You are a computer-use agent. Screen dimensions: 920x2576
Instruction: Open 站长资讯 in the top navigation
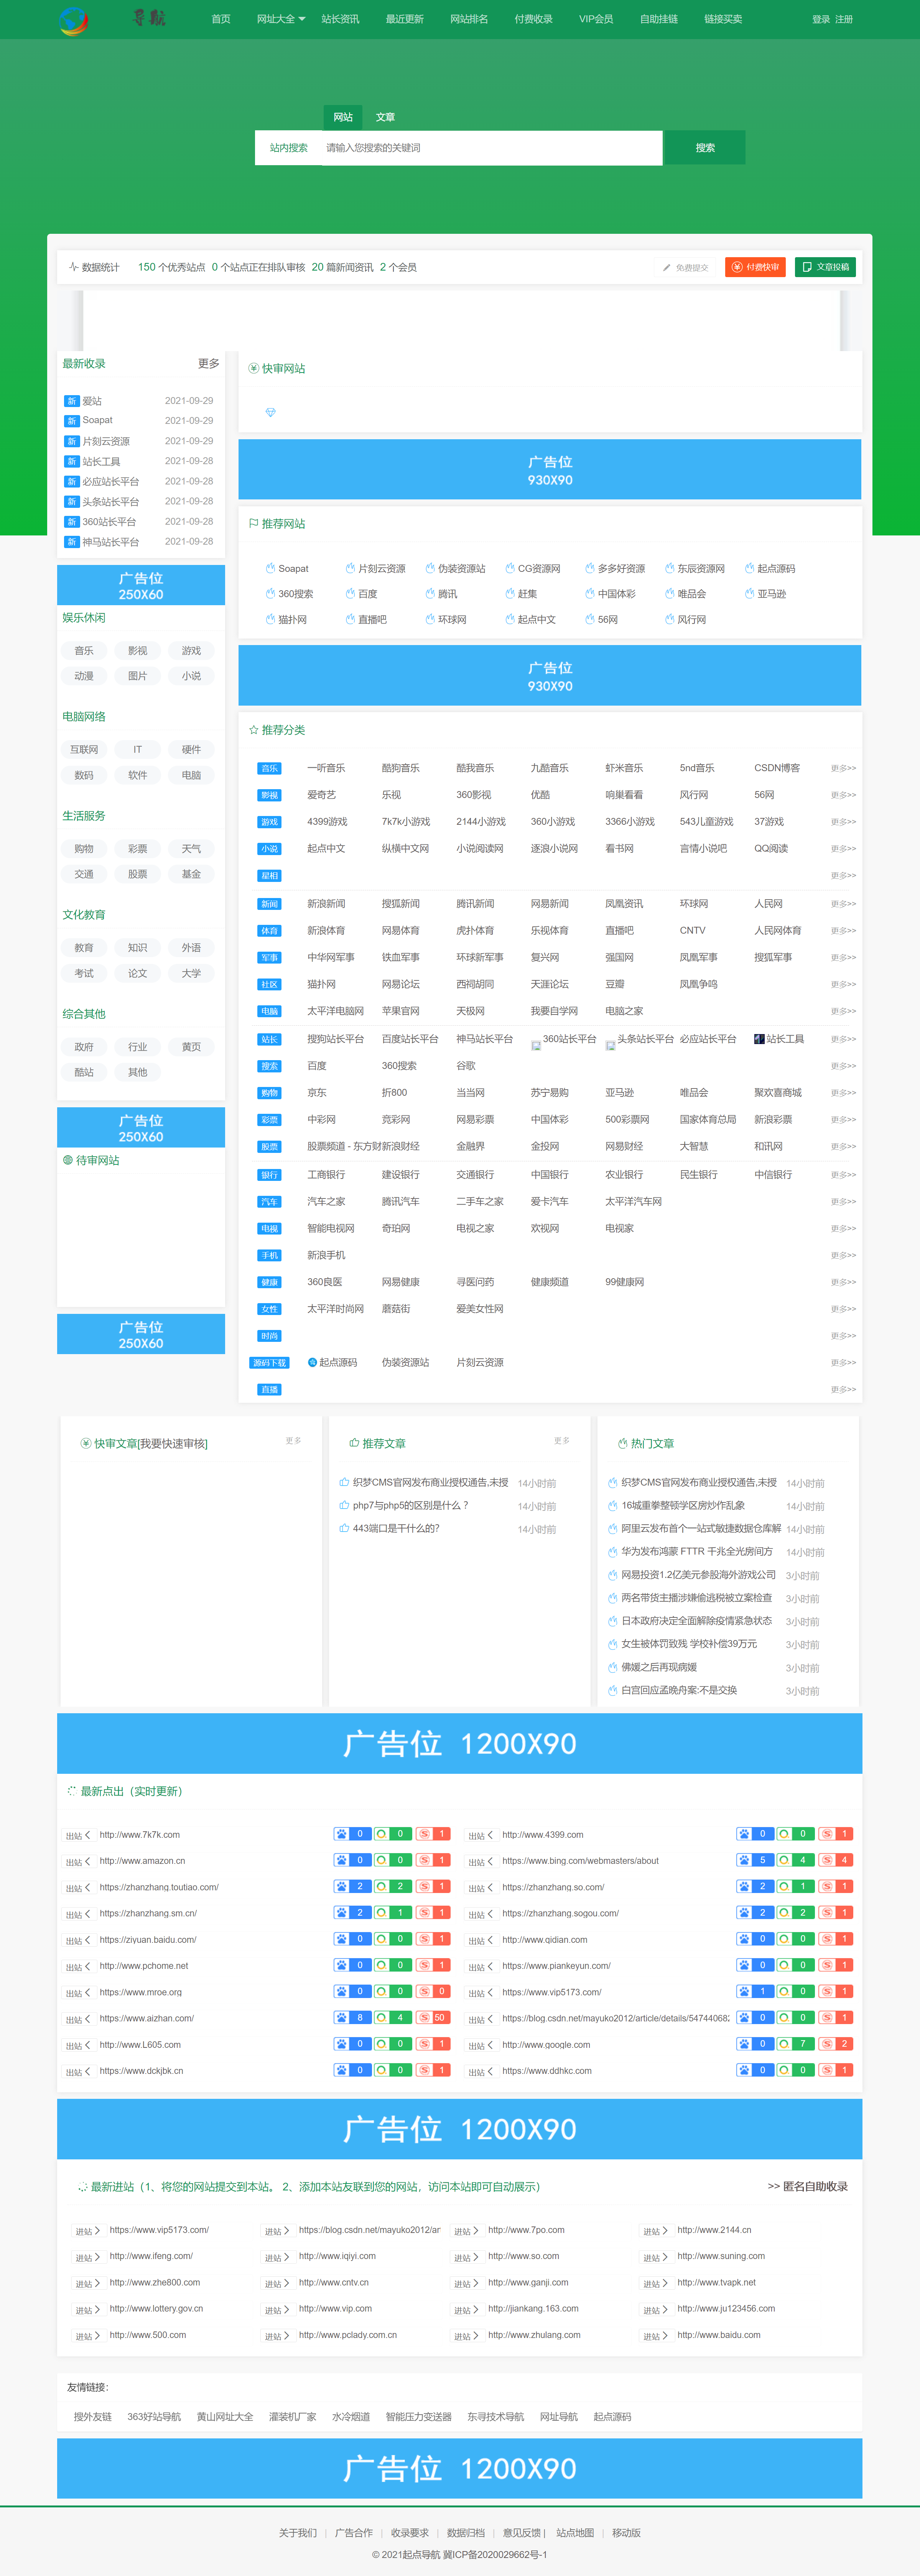click(x=341, y=19)
